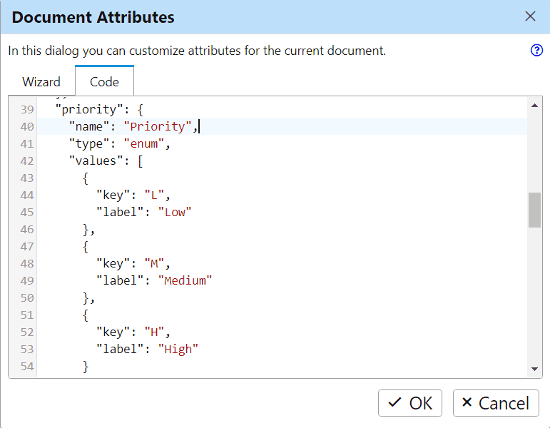Click the "Medium" label string
The height and width of the screenshot is (428, 550).
click(185, 280)
